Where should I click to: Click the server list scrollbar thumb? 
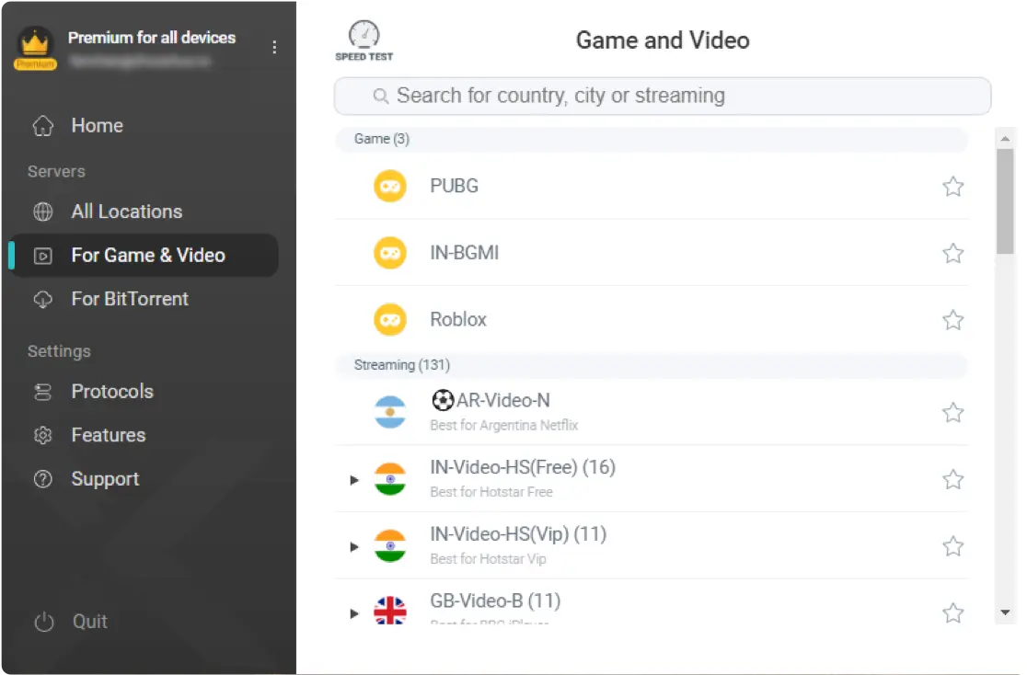[1005, 201]
